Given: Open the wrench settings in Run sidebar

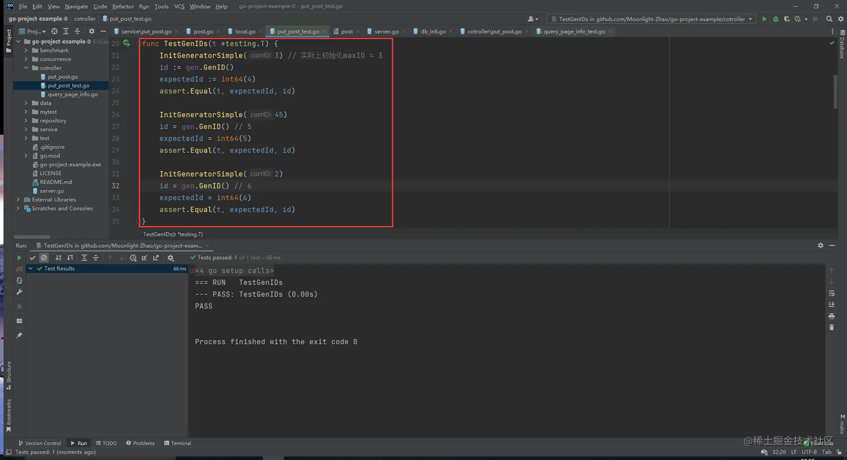Looking at the screenshot, I should point(19,292).
